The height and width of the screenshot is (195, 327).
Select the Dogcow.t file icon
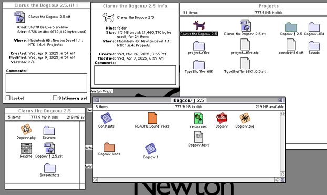pyautogui.click(x=150, y=149)
